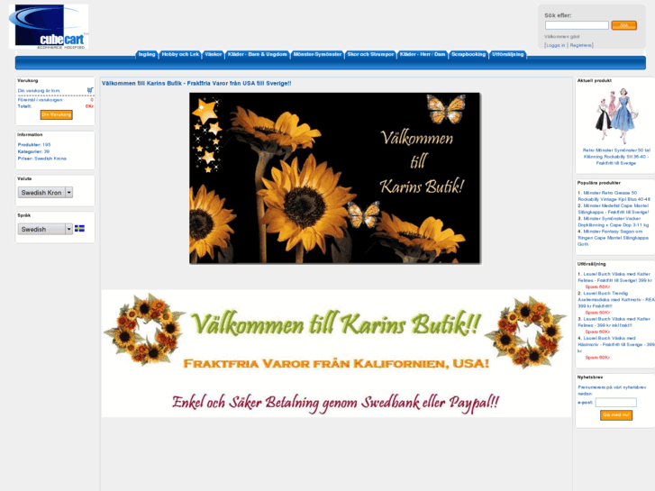Click the Gå med nu! newsletter button
655x491 pixels.
[x=616, y=415]
